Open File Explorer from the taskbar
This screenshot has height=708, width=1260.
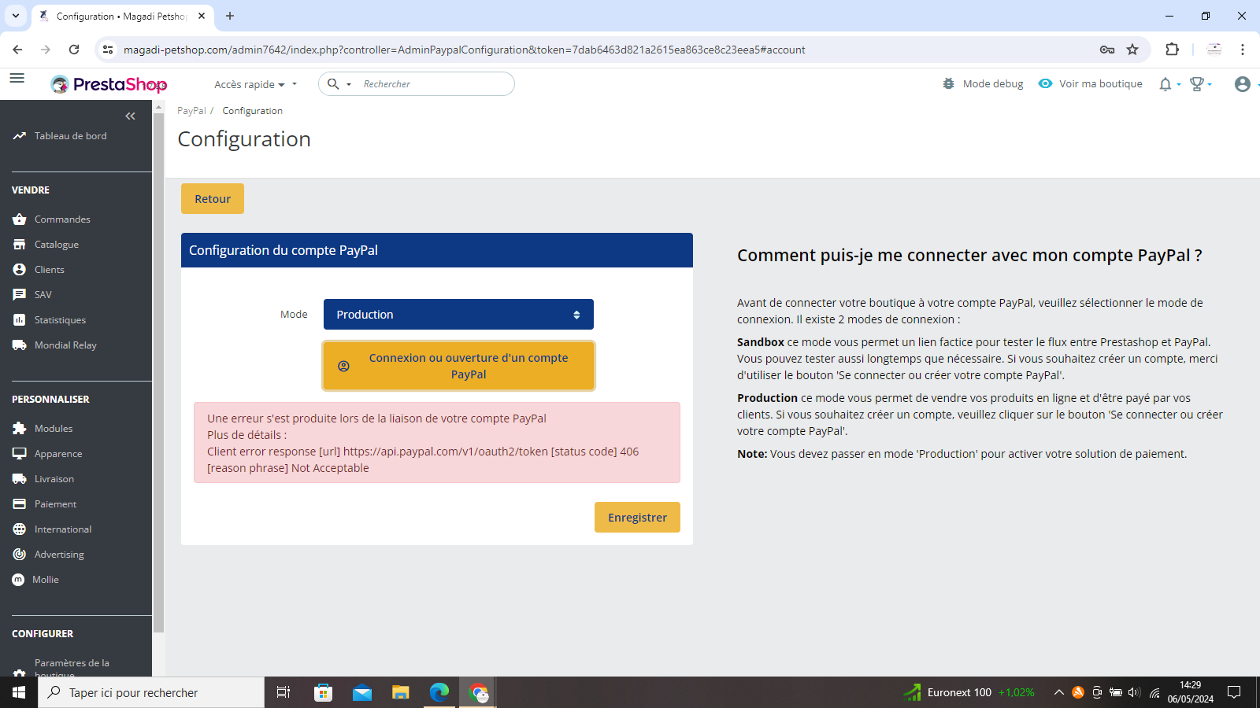tap(401, 692)
